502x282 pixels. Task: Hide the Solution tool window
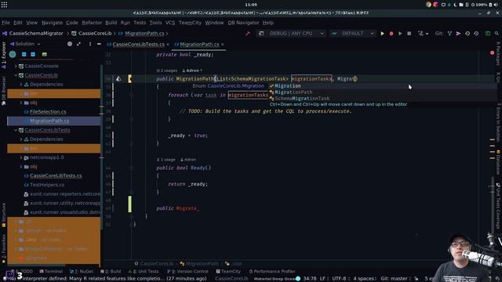pyautogui.click(x=99, y=44)
